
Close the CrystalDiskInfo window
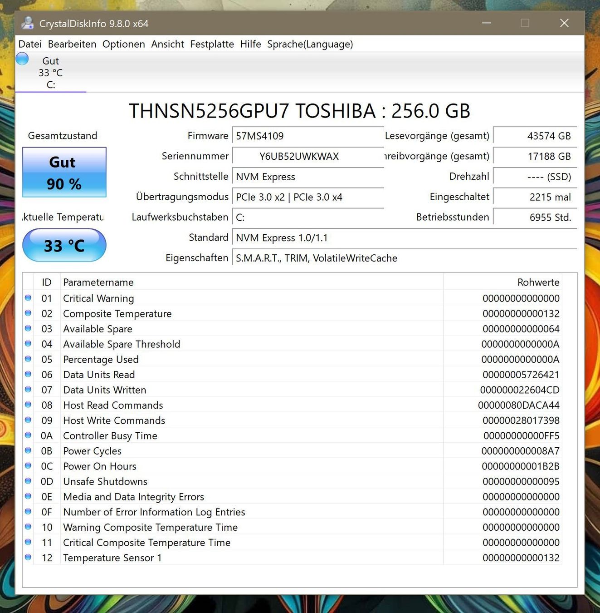[564, 23]
